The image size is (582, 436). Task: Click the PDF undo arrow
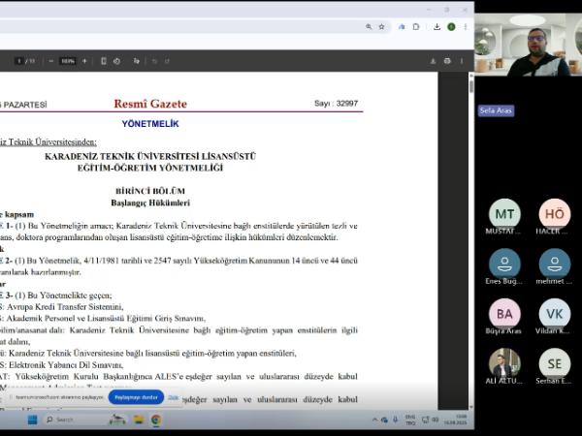pos(155,61)
